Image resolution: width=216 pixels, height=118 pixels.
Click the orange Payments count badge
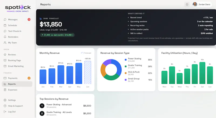(x=29, y=78)
